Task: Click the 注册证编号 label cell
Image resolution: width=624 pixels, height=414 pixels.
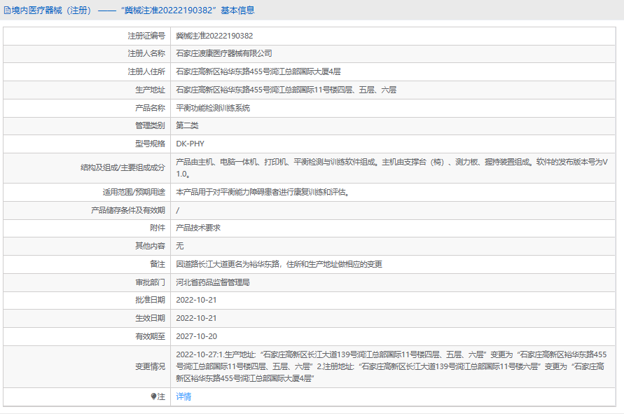Action: pyautogui.click(x=146, y=36)
